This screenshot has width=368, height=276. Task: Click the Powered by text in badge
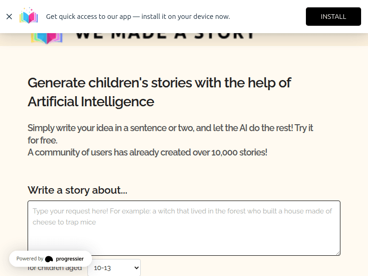[x=30, y=259]
